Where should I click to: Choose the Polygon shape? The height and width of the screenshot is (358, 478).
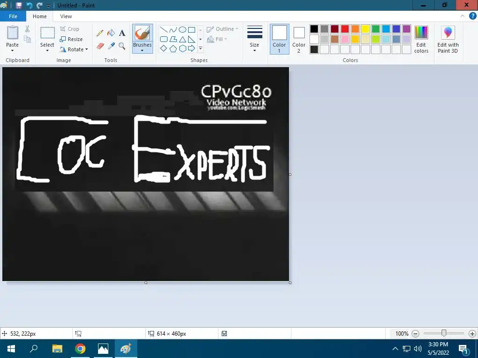173,39
